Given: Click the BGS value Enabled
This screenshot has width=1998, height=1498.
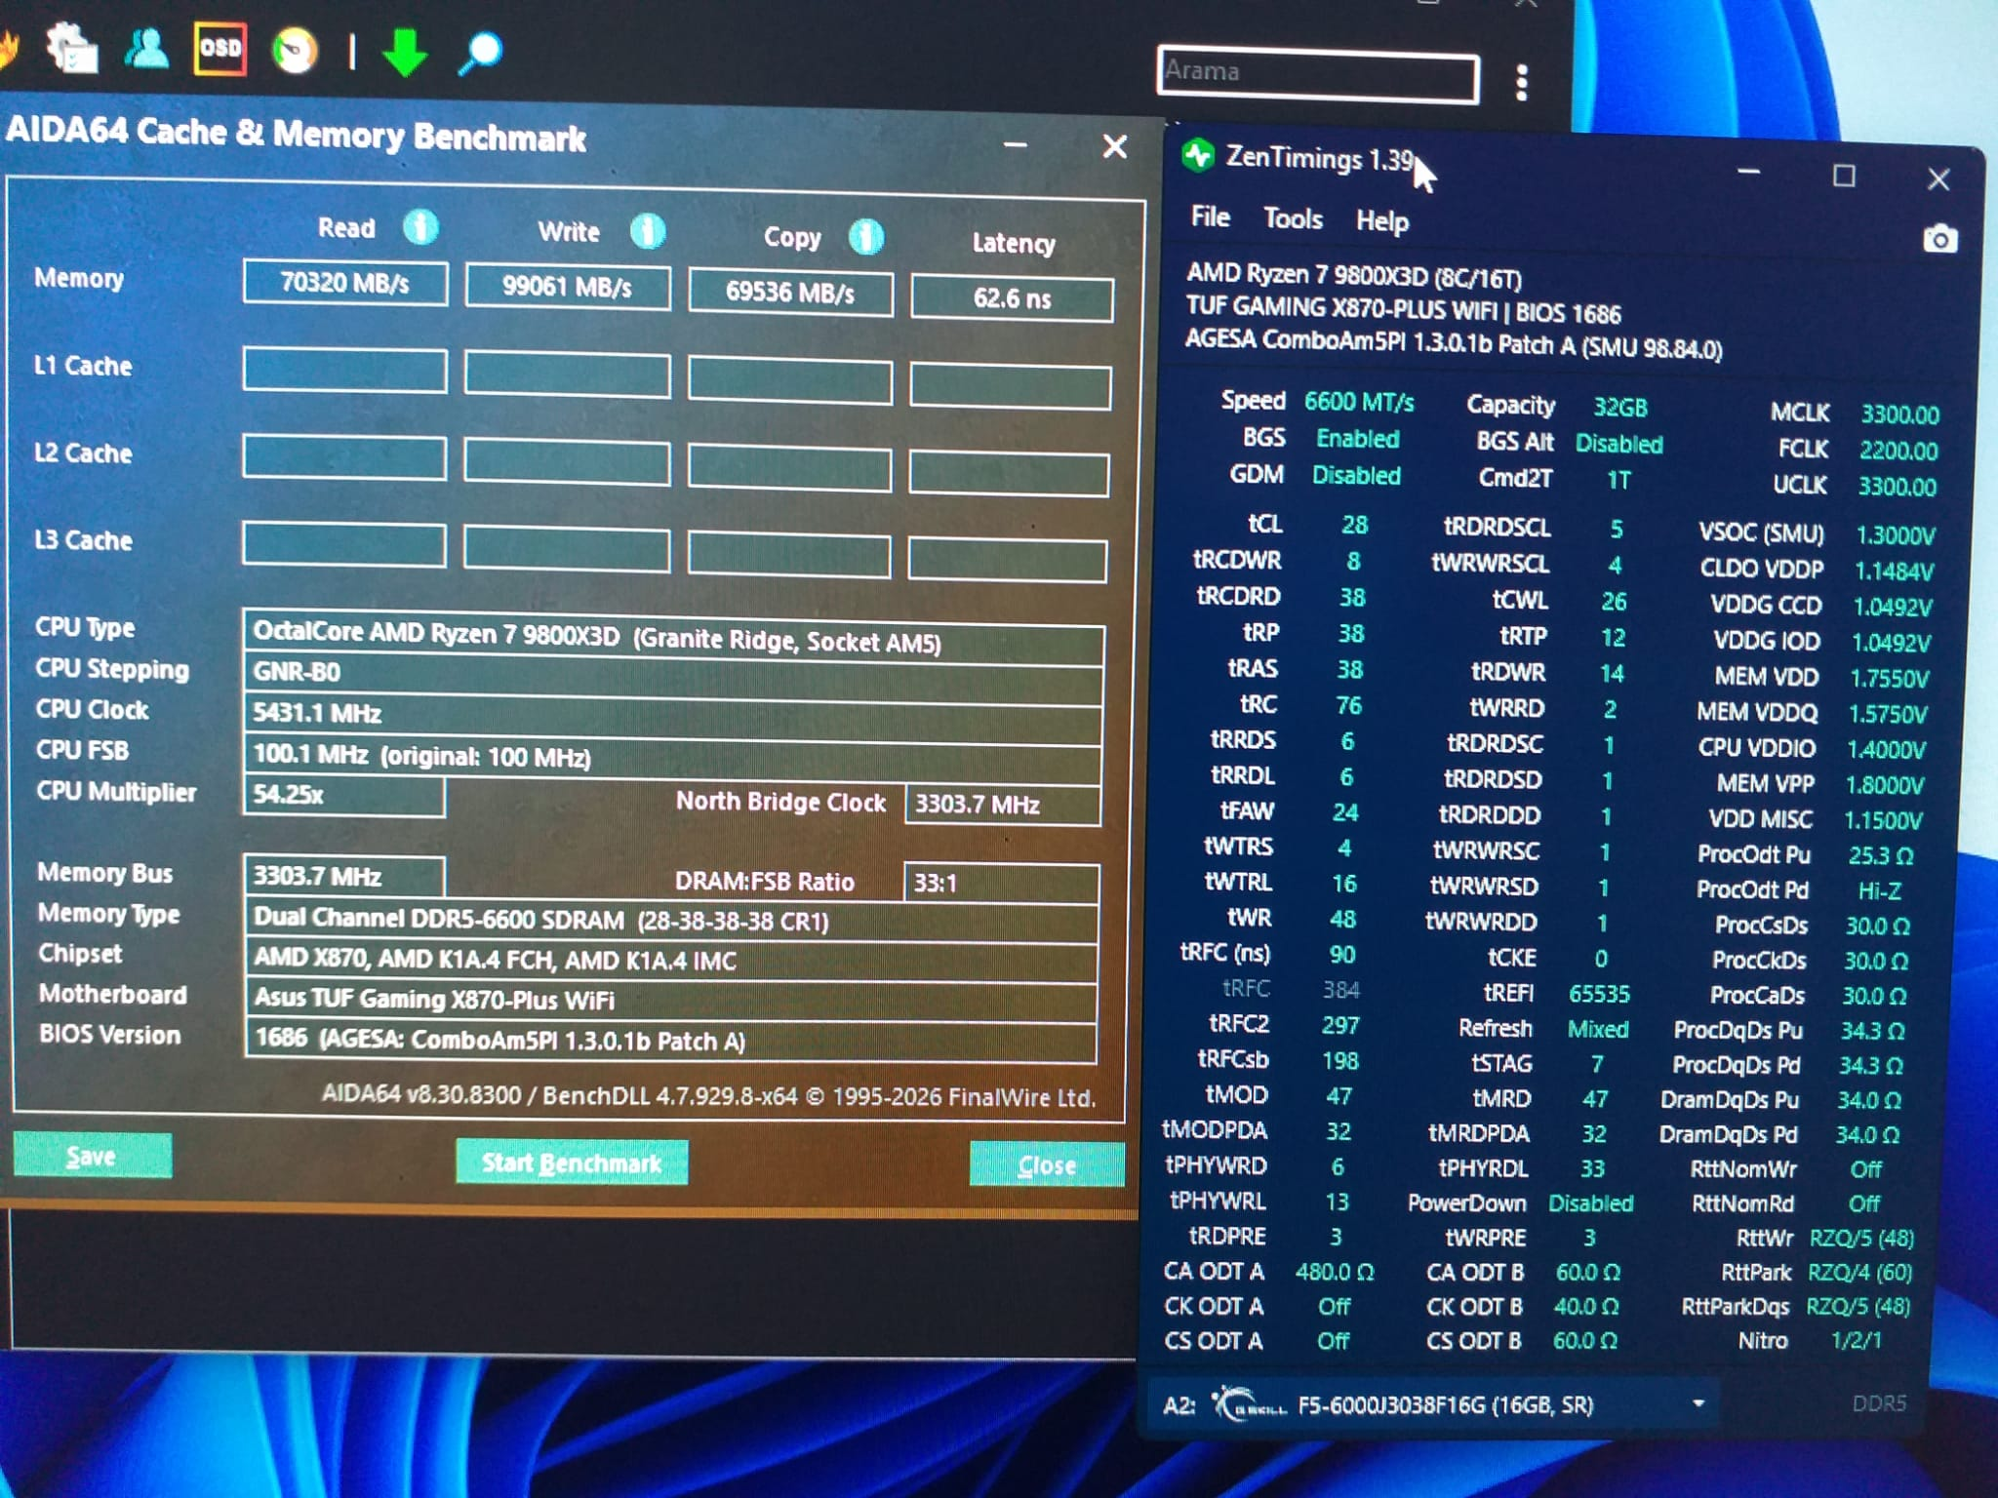Looking at the screenshot, I should pos(1357,439).
